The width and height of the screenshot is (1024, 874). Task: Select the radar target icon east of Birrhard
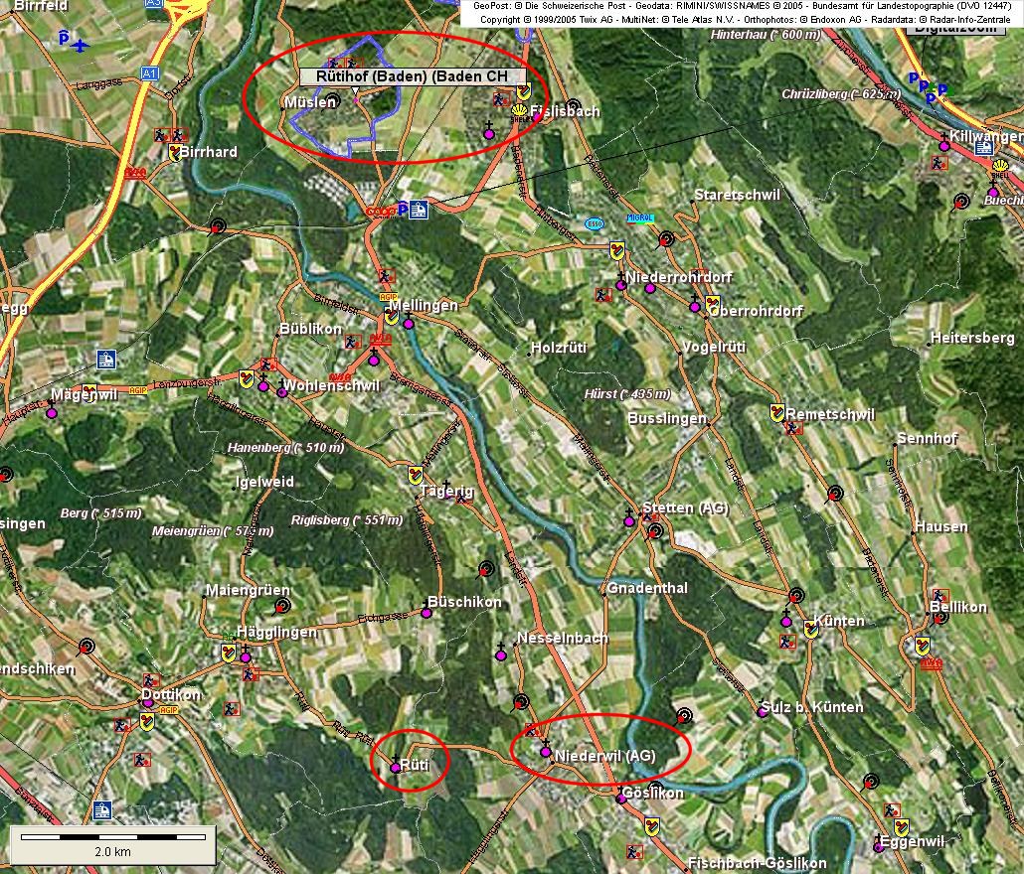point(218,225)
